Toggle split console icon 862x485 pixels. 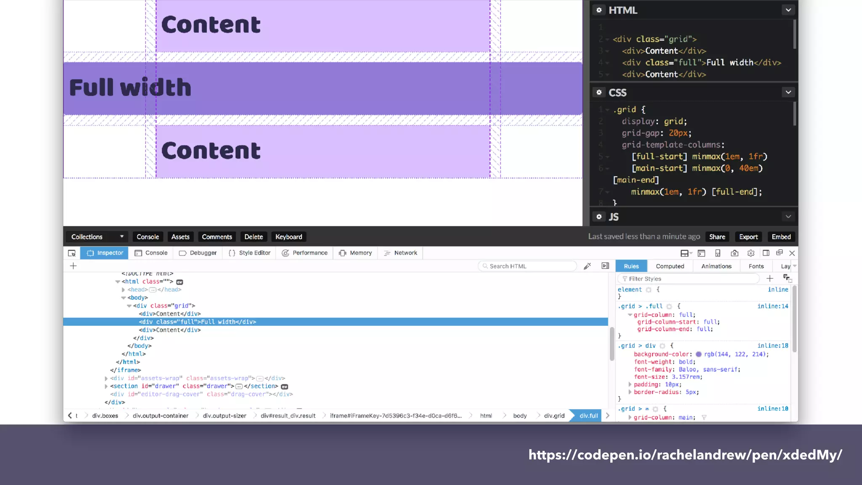[x=701, y=253]
